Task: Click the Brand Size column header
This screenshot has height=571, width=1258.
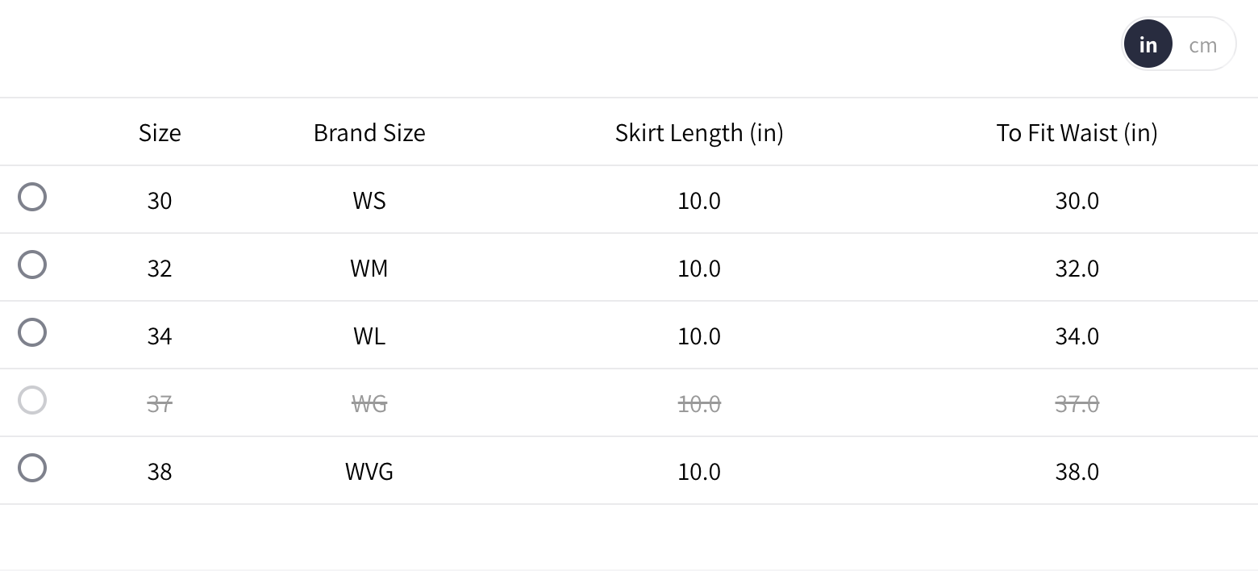Action: 369,132
